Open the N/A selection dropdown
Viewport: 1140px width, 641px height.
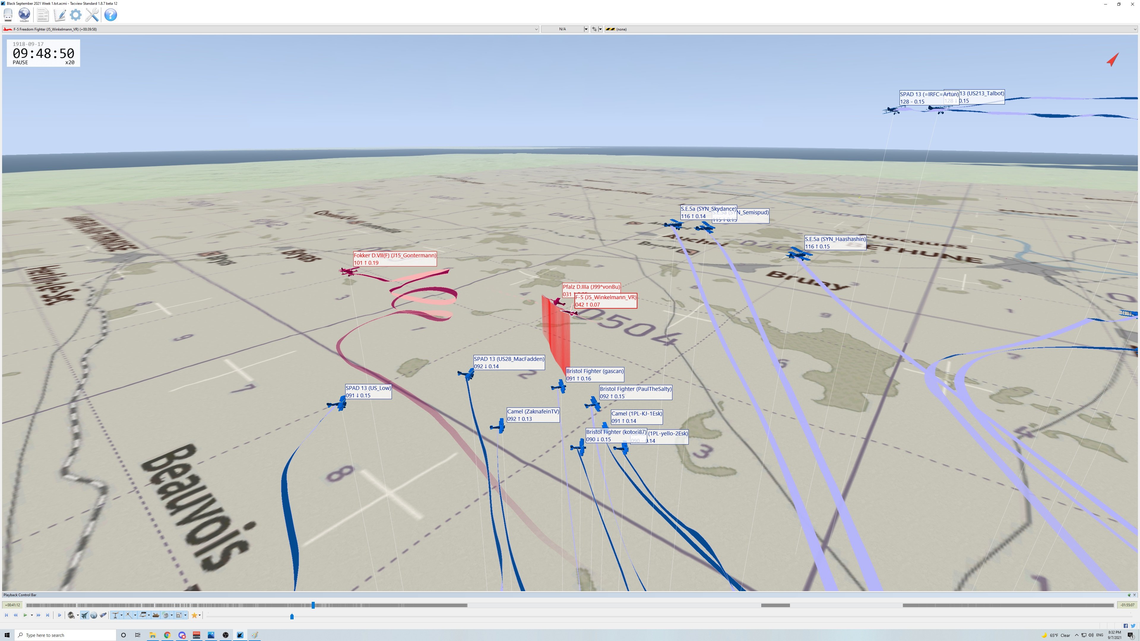565,29
